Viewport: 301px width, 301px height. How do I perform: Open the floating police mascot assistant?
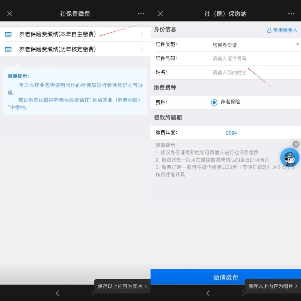click(290, 157)
